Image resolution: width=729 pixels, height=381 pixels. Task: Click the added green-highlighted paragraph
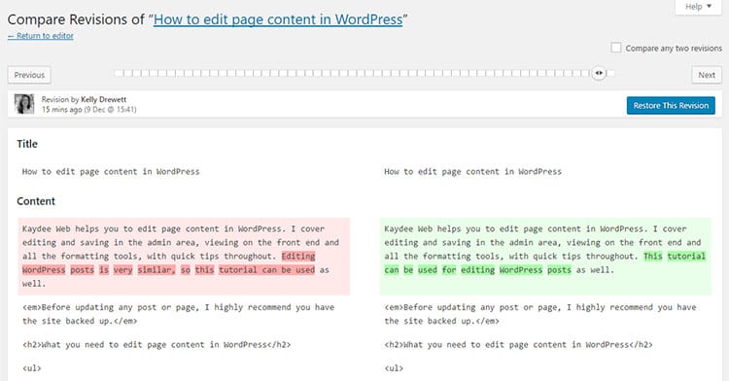[545, 256]
